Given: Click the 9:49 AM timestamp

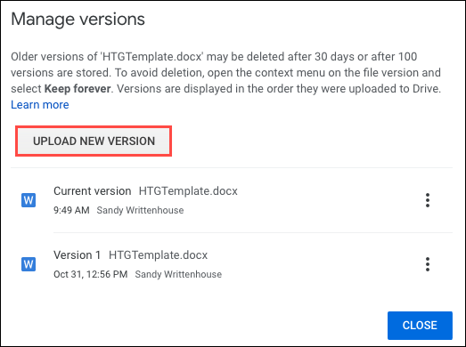Looking at the screenshot, I should click(x=71, y=210).
